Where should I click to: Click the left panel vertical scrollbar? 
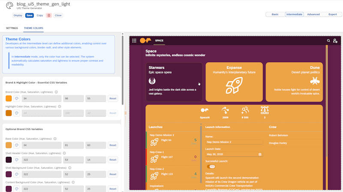(123, 70)
